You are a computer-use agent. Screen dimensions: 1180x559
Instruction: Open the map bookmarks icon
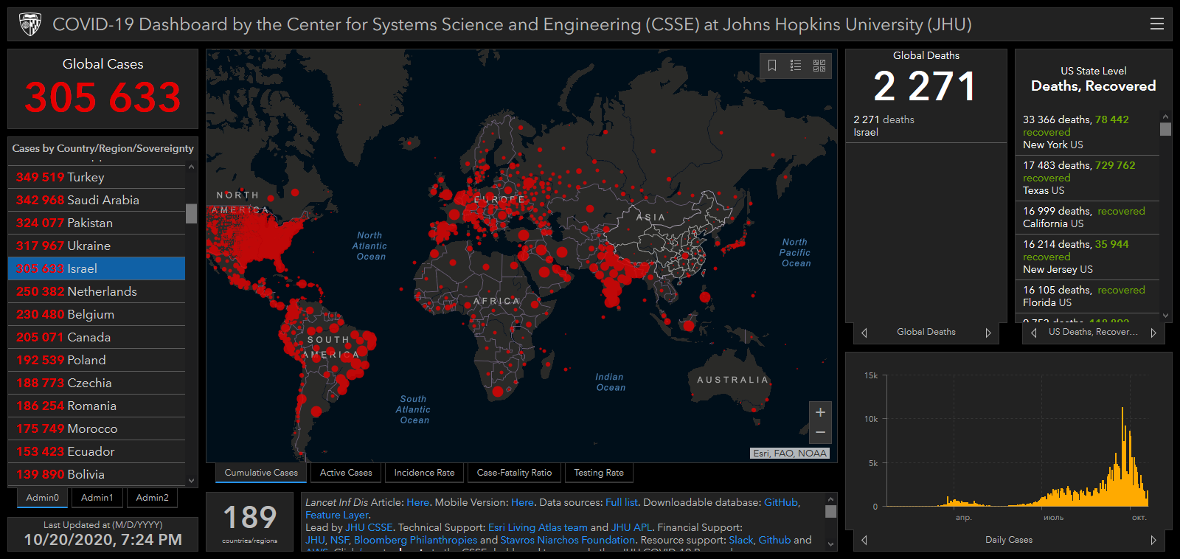(772, 66)
